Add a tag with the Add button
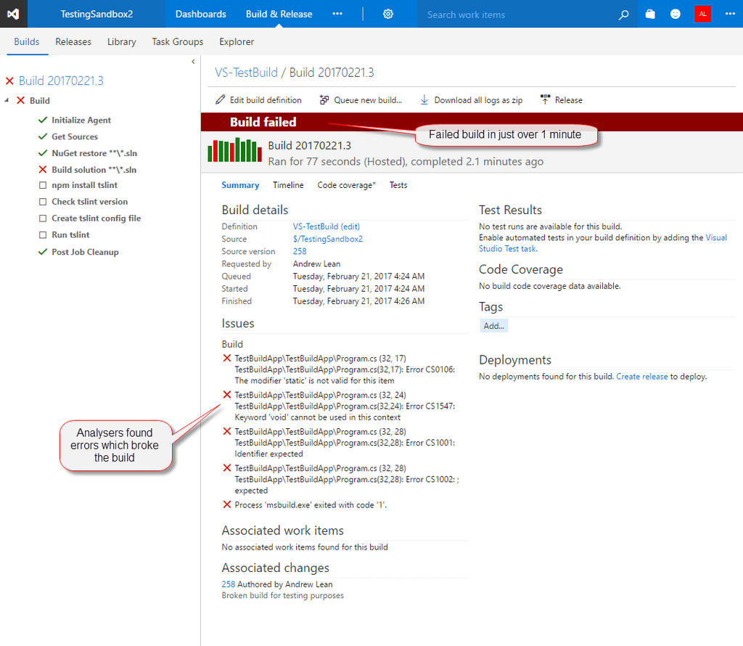This screenshot has height=646, width=743. point(493,325)
